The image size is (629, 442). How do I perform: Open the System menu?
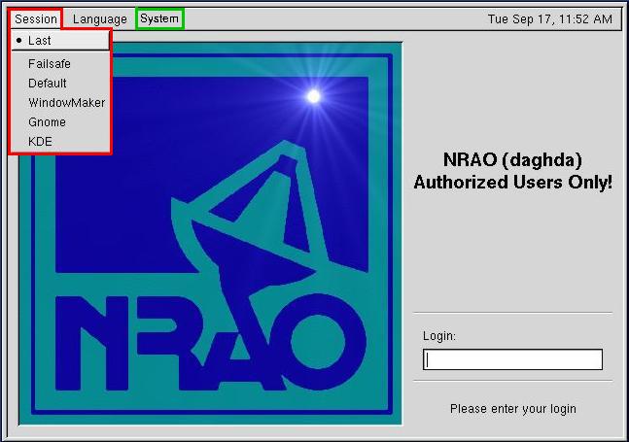(x=159, y=18)
